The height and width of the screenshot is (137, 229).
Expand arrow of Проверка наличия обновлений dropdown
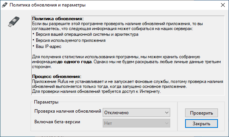167,113
